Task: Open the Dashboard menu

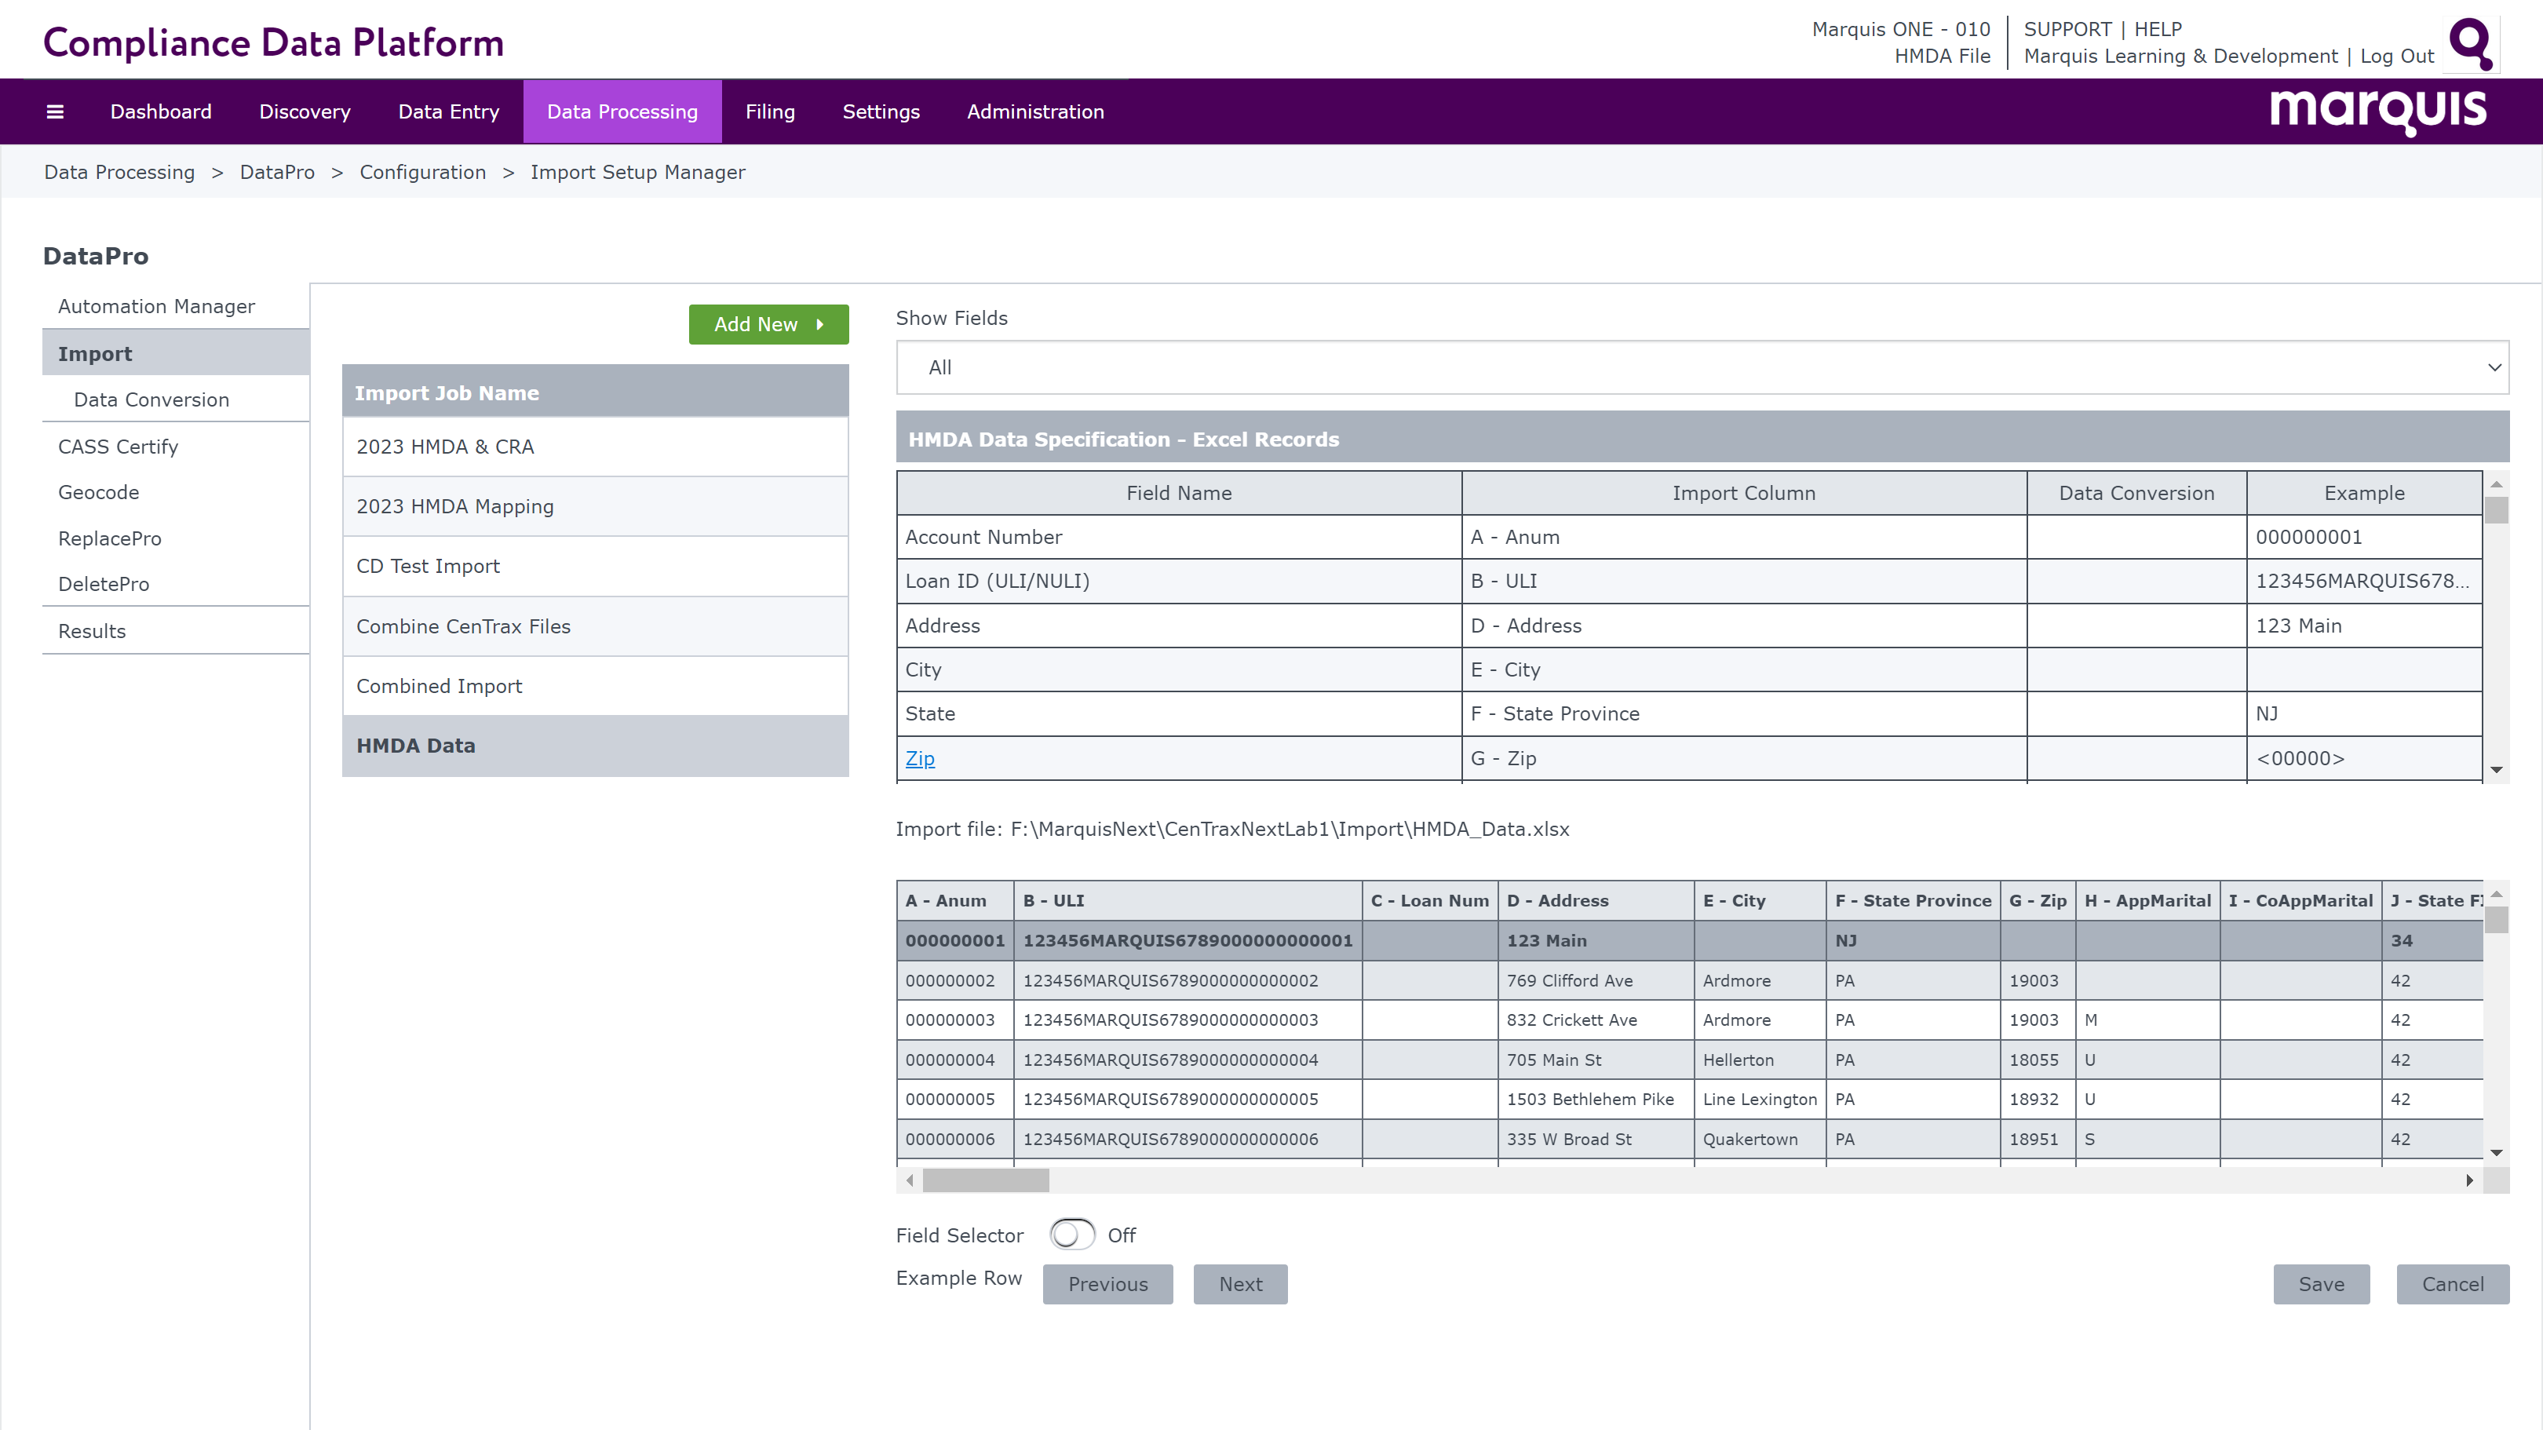Action: (161, 111)
